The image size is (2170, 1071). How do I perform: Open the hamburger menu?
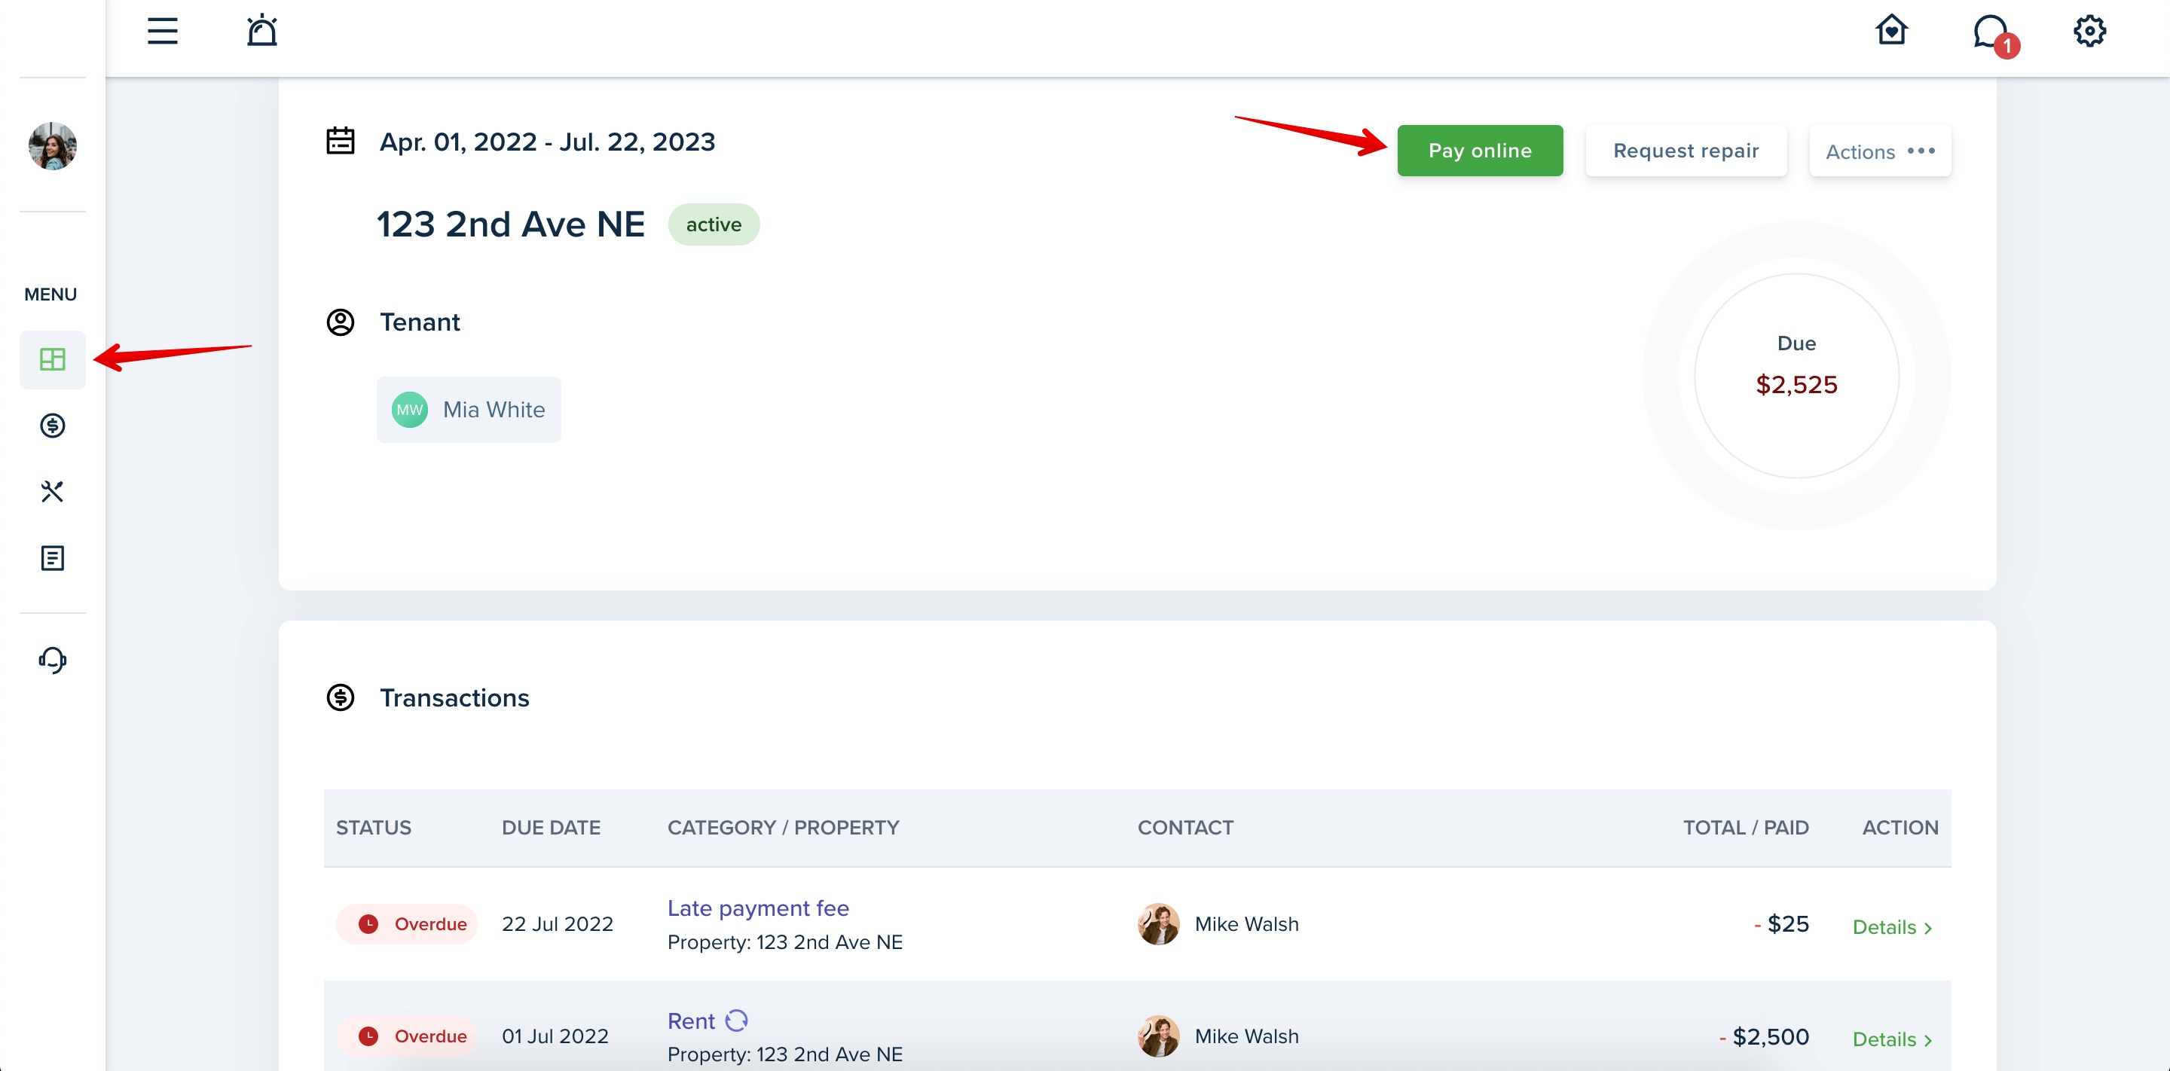[163, 31]
